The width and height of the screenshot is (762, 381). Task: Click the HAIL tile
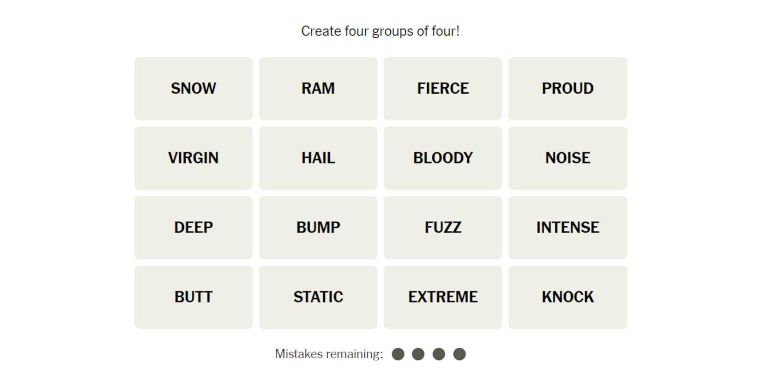(x=318, y=158)
